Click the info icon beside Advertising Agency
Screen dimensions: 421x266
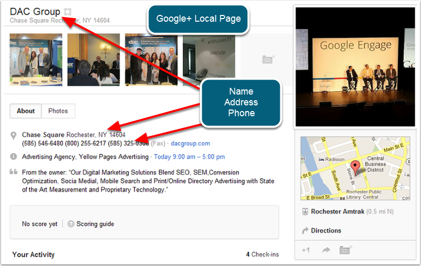tap(13, 157)
